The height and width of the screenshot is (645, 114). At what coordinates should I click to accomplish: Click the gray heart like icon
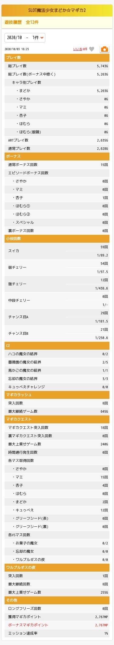(x=92, y=49)
